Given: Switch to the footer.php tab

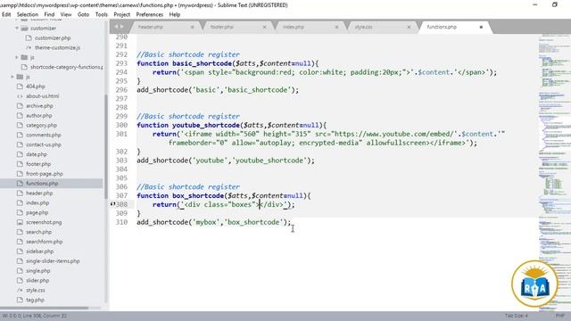Looking at the screenshot, I should point(222,27).
